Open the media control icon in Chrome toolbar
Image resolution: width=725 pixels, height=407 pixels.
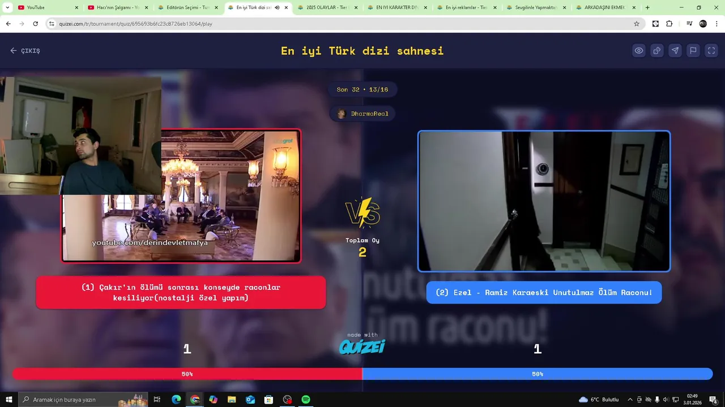[x=689, y=24]
